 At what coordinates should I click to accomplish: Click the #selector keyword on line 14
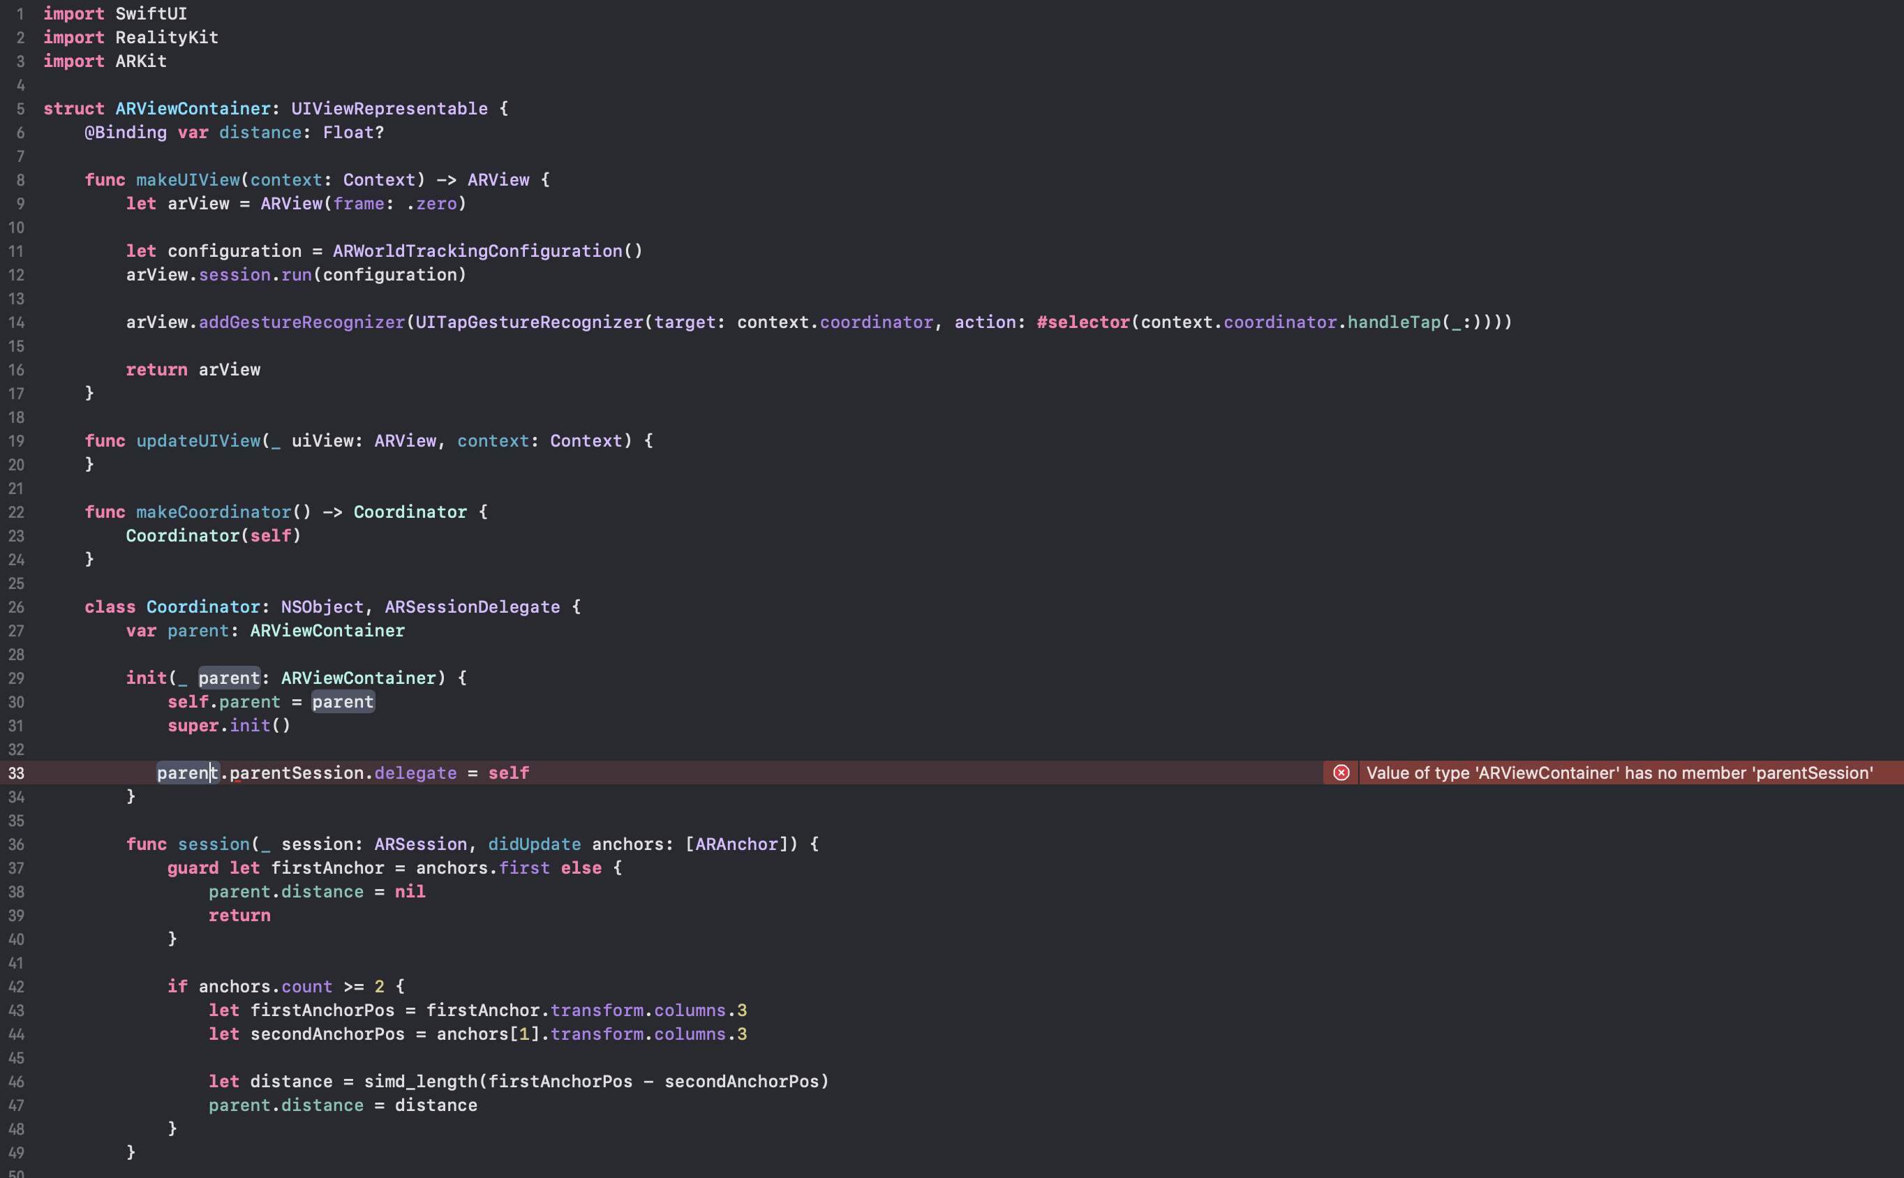point(1083,322)
